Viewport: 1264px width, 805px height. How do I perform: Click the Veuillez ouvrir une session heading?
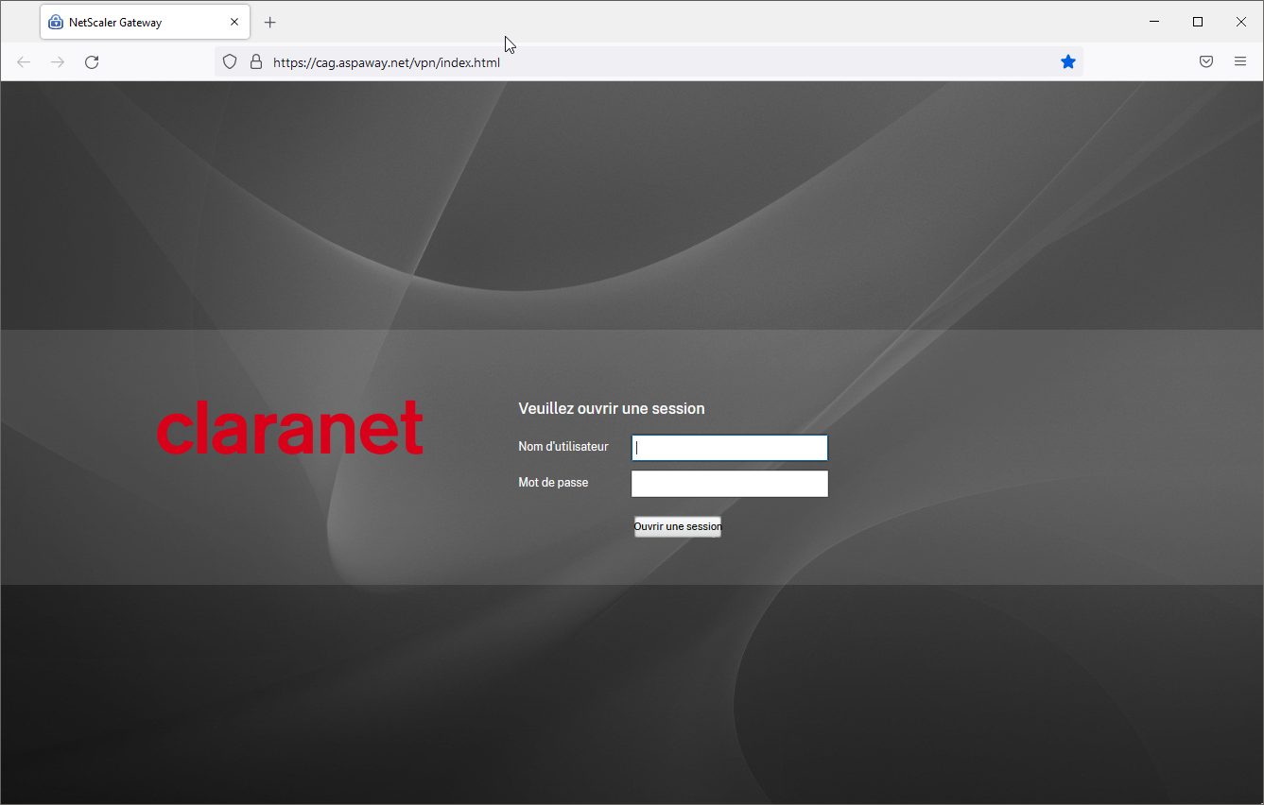pyautogui.click(x=611, y=409)
